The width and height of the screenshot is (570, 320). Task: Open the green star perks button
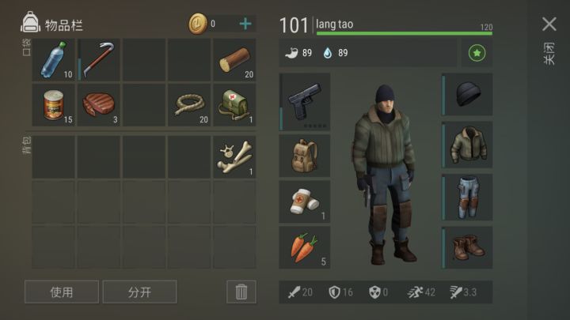(x=477, y=53)
